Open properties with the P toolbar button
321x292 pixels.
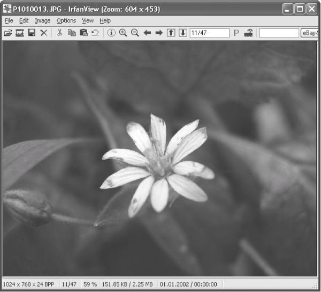pos(236,33)
